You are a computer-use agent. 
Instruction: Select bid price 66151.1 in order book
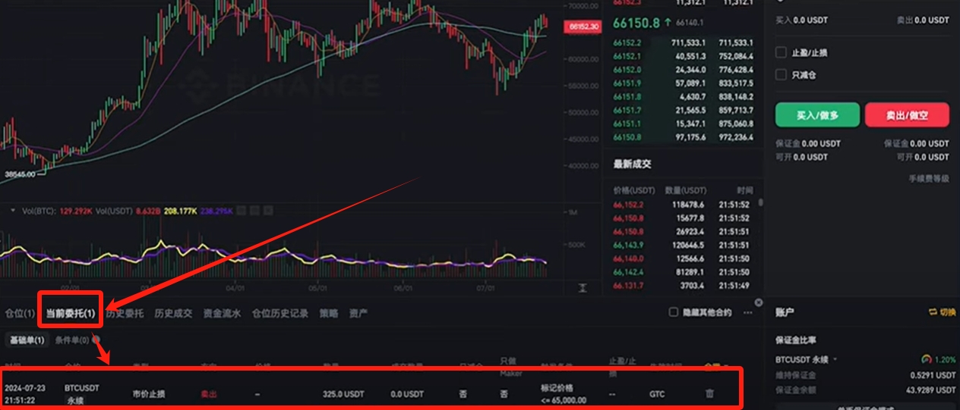[627, 124]
